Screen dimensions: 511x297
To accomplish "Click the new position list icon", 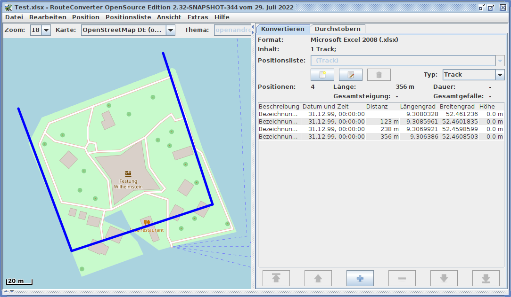I will [322, 75].
